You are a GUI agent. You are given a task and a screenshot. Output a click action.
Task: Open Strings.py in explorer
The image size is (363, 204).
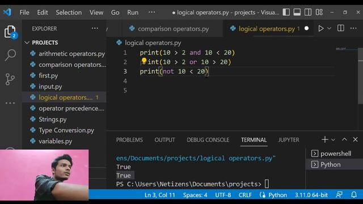point(65,120)
